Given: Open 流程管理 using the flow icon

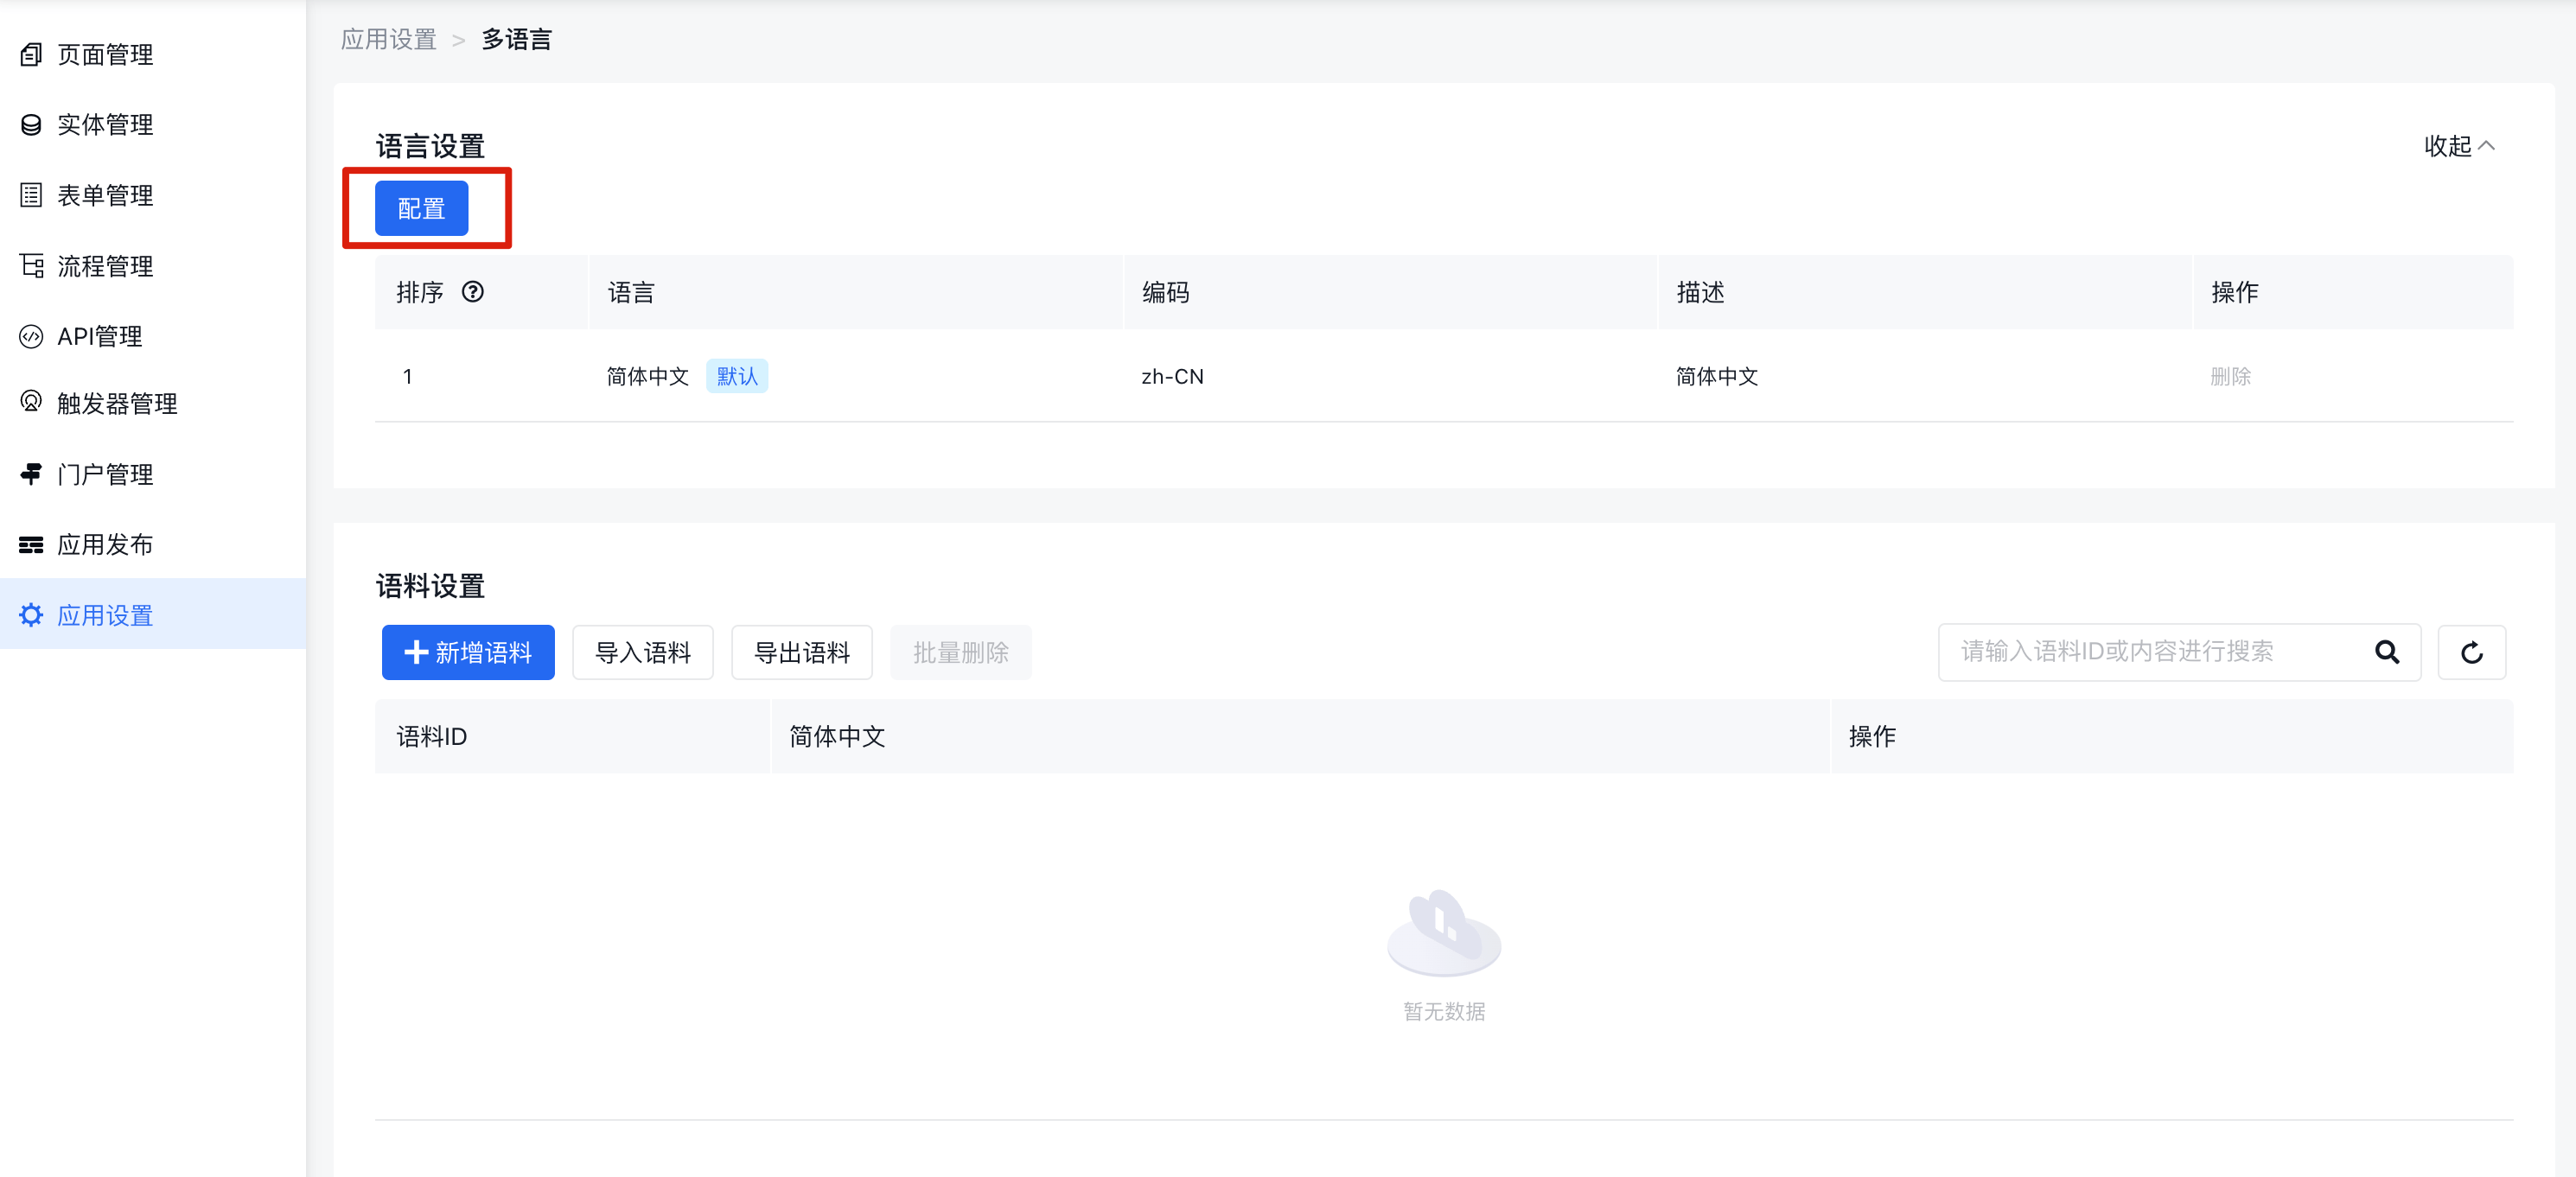Looking at the screenshot, I should tap(30, 266).
